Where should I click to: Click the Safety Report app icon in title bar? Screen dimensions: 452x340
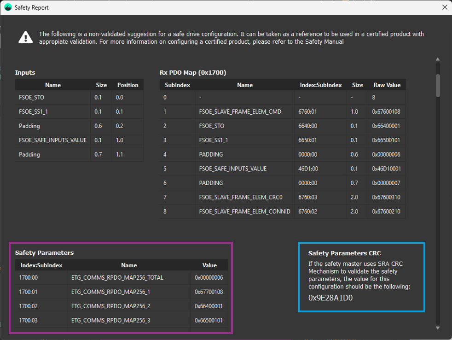pyautogui.click(x=8, y=7)
